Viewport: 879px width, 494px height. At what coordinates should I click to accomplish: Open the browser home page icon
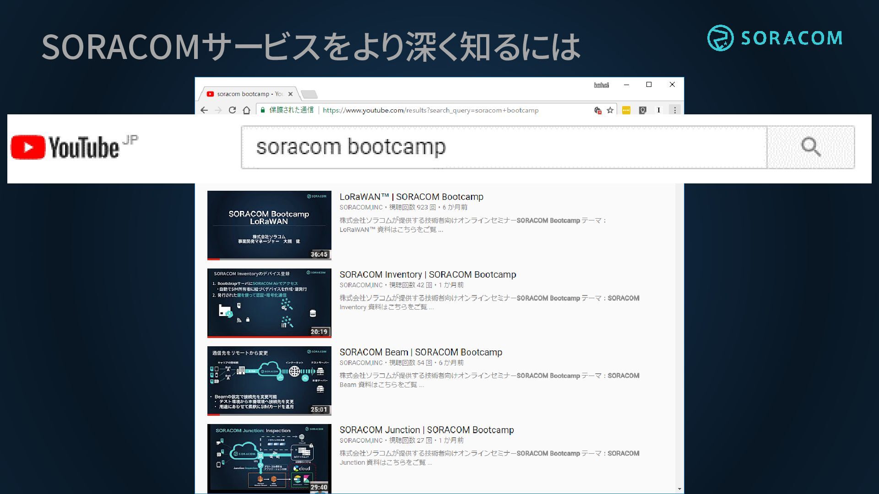(x=246, y=110)
